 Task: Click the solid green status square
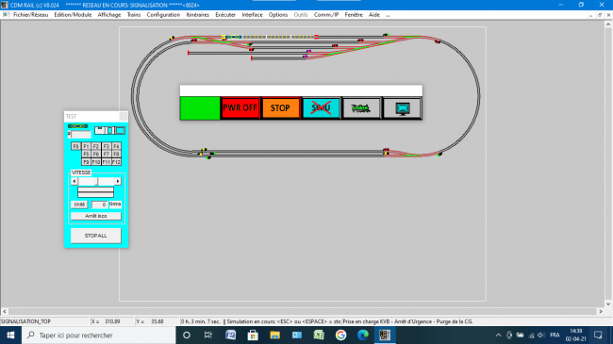[200, 107]
